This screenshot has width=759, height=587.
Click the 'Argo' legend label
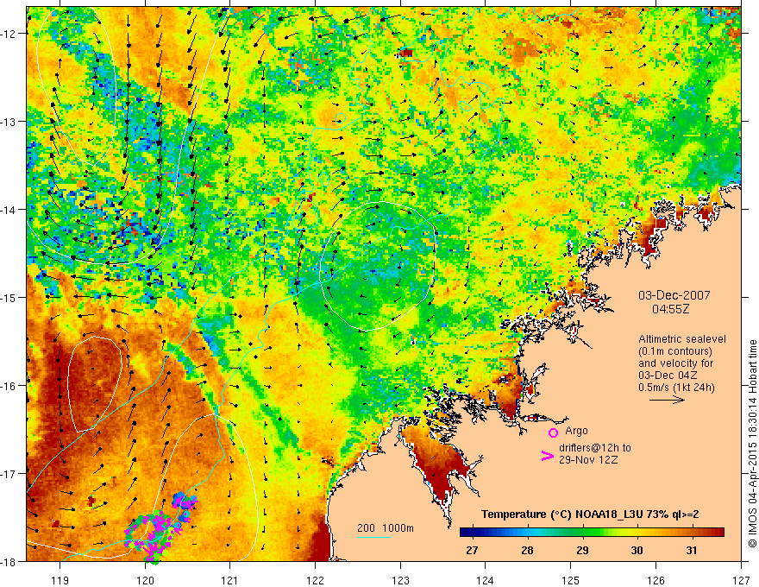(576, 431)
